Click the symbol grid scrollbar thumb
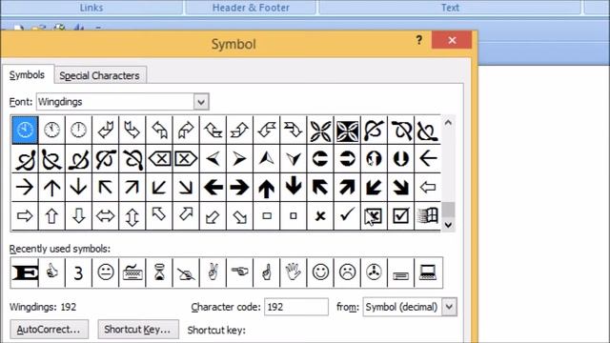 [448, 210]
